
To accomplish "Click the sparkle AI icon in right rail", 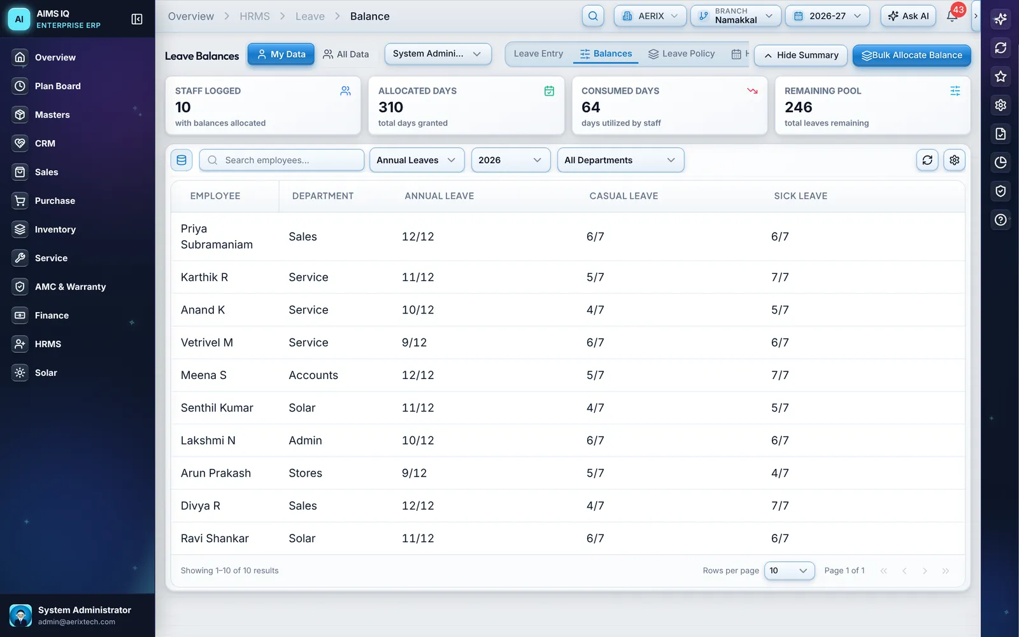I will coord(1001,19).
